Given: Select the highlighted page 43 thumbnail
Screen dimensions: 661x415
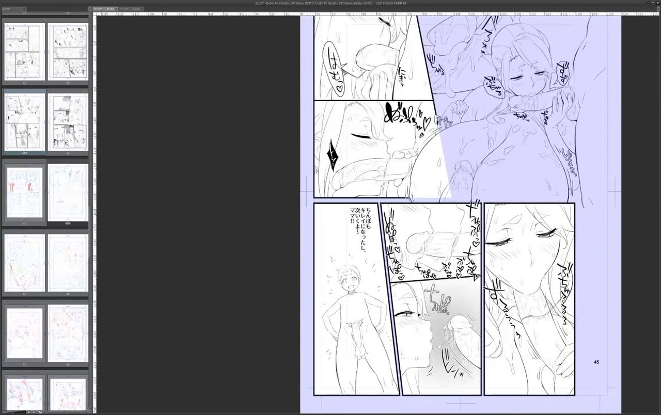Looking at the screenshot, I should coord(25,122).
